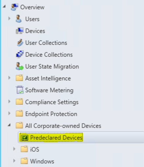Open Device Collections via its icon
This screenshot has height=167, width=144.
click(20, 54)
